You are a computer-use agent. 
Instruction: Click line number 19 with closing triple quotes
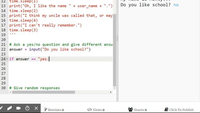pyautogui.click(x=3, y=35)
